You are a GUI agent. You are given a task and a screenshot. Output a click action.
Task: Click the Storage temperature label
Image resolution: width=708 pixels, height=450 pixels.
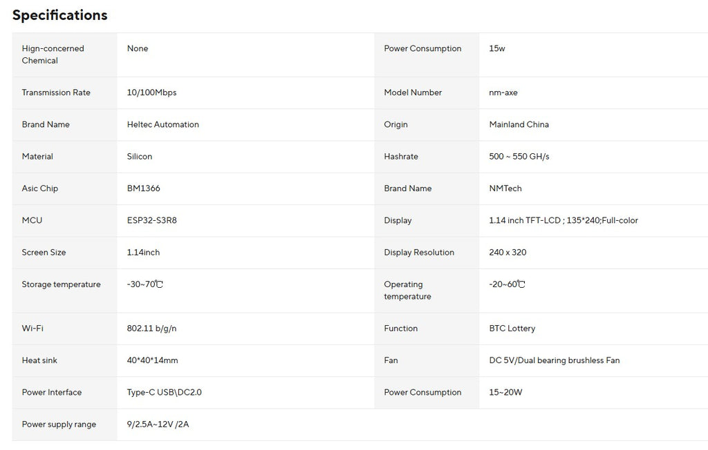[61, 284]
